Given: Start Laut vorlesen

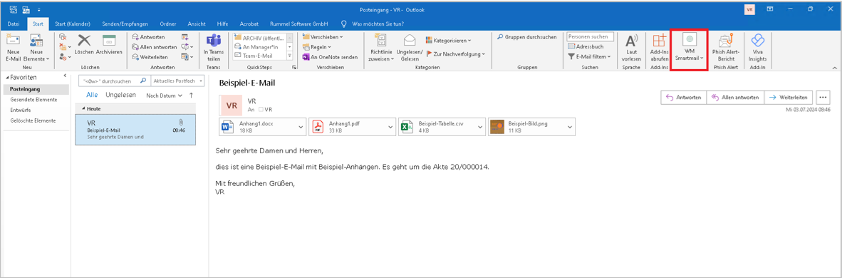Looking at the screenshot, I should [631, 47].
